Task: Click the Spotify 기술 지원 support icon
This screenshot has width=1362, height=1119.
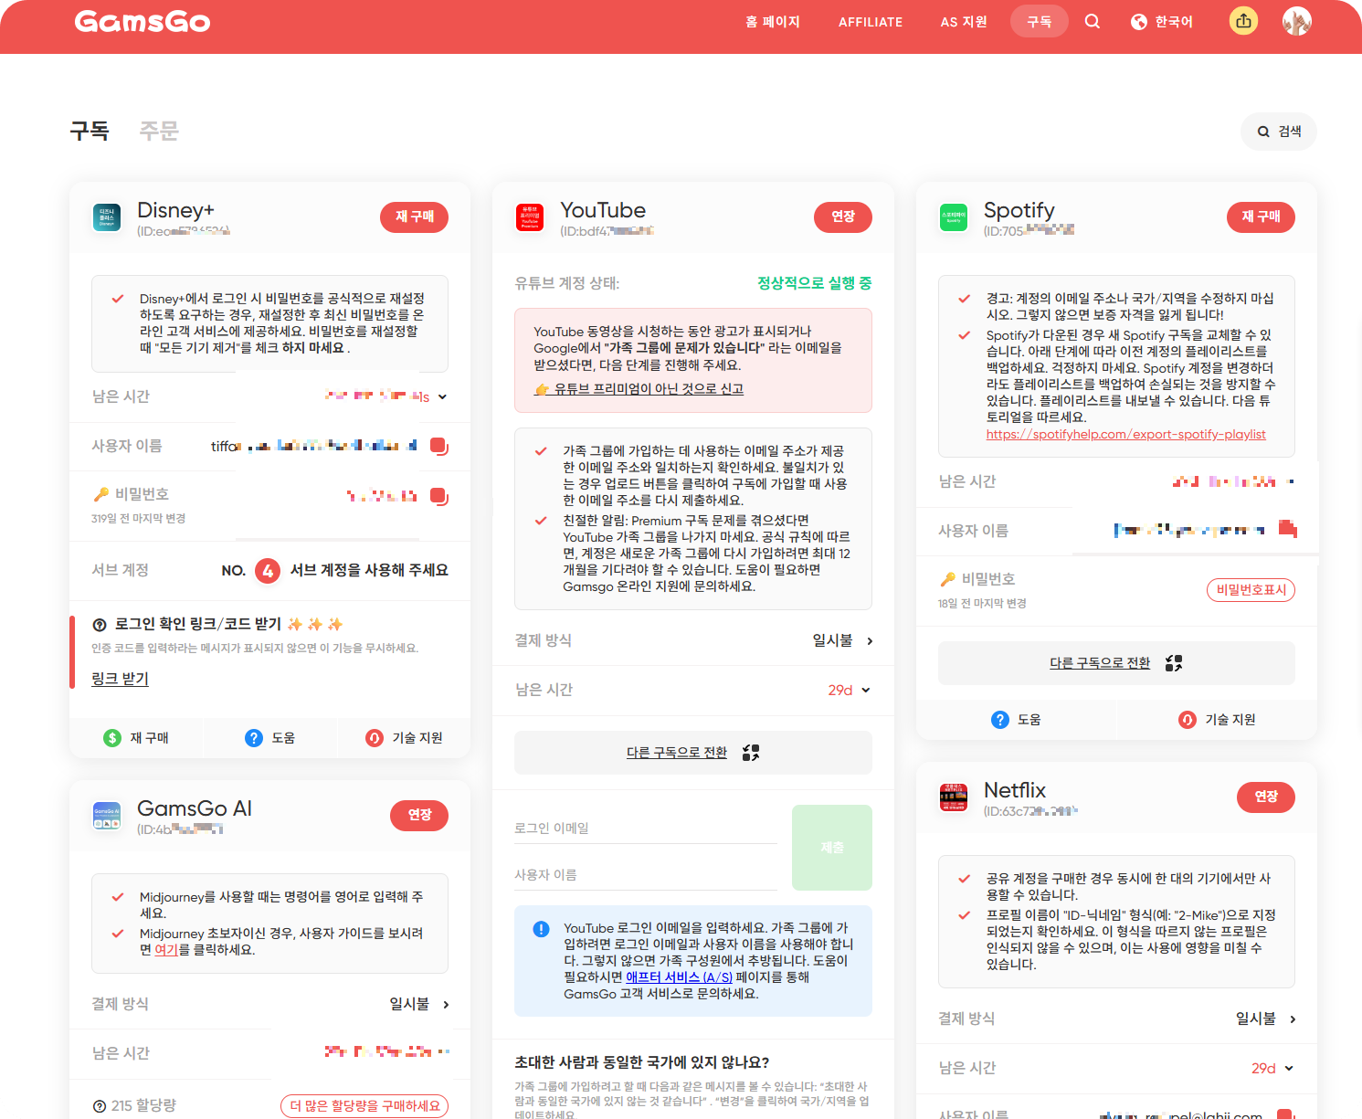Action: click(1188, 720)
